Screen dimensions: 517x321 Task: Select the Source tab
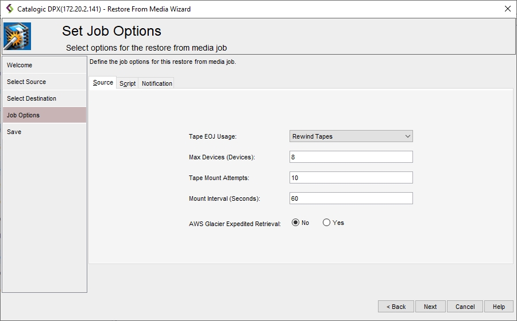point(103,83)
